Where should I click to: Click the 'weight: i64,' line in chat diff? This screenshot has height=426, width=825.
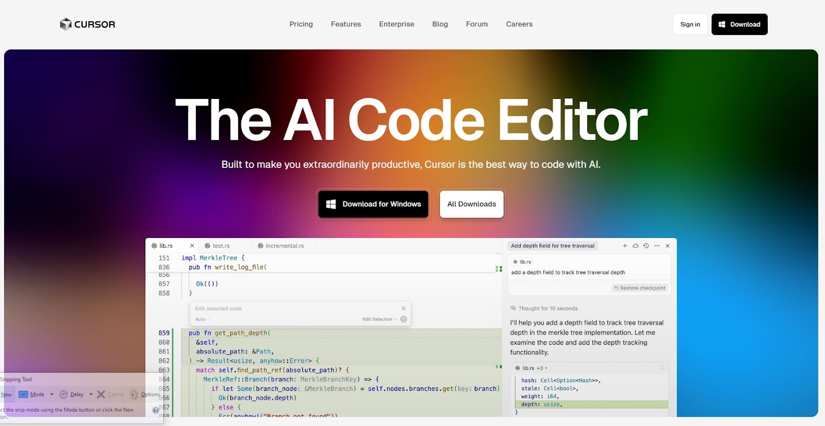[x=540, y=396]
